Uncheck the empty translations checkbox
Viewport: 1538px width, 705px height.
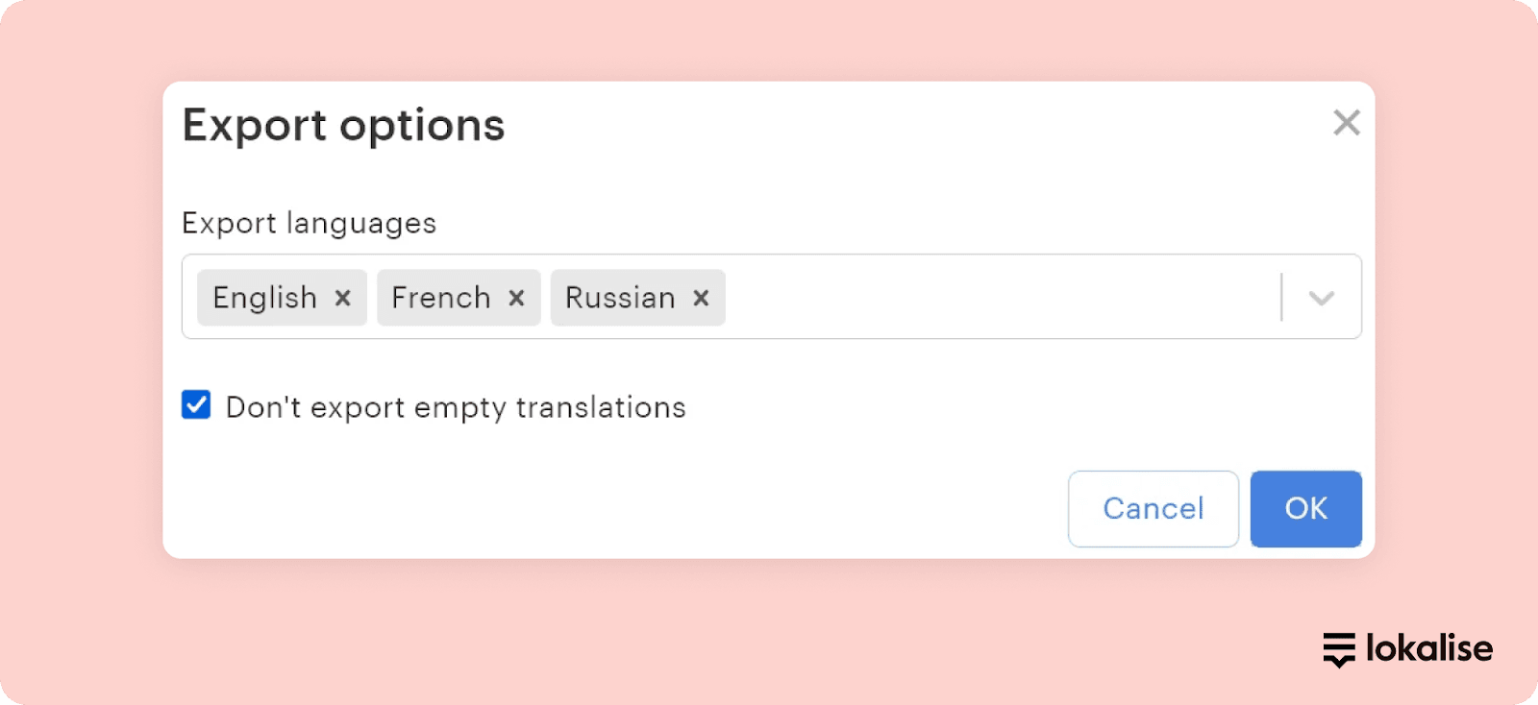point(196,405)
